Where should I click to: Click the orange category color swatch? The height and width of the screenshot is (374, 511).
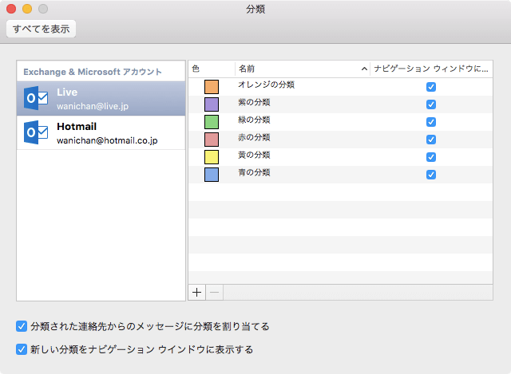coord(212,87)
